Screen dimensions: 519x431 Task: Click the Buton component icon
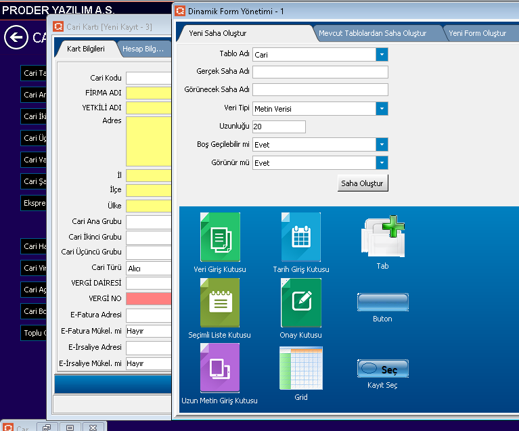[382, 302]
